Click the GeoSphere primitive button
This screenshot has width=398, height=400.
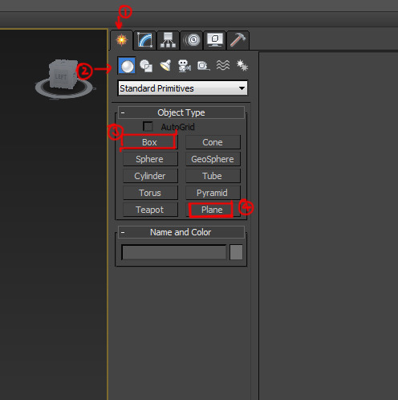(213, 159)
